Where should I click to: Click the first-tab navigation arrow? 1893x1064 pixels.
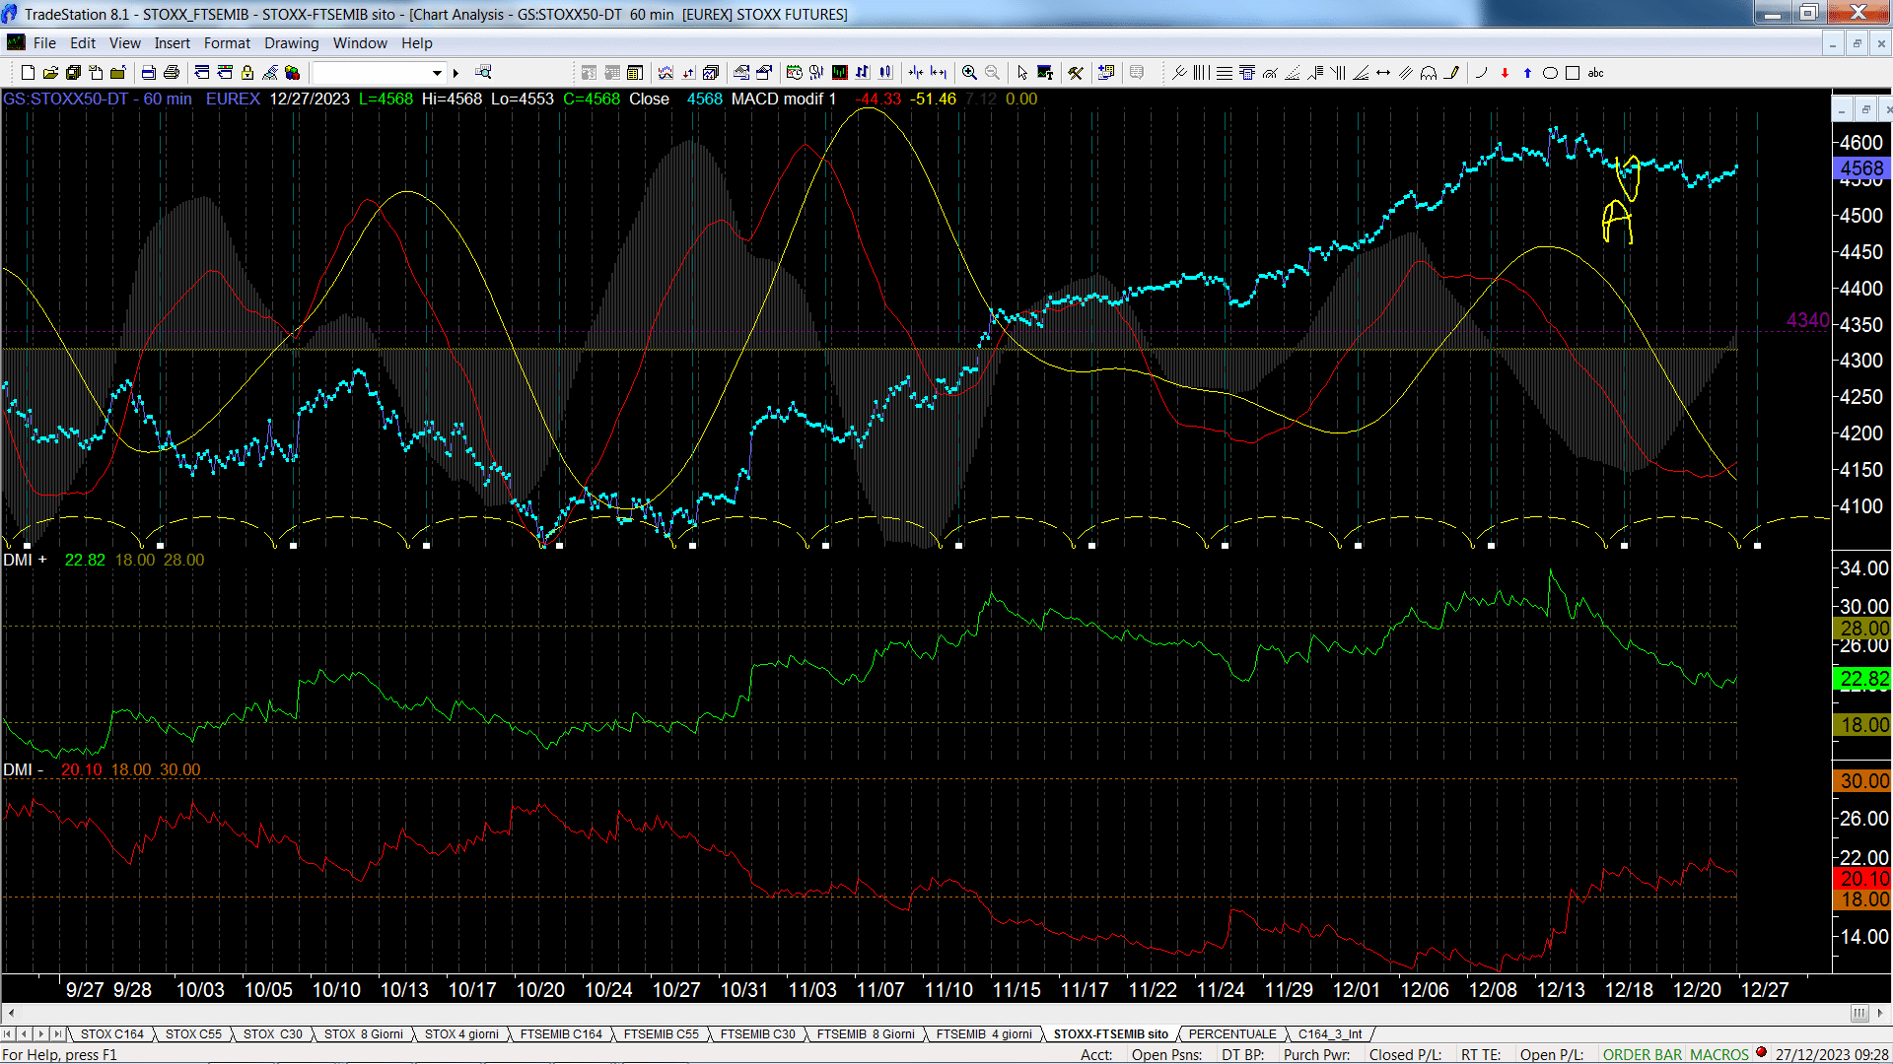(9, 1034)
